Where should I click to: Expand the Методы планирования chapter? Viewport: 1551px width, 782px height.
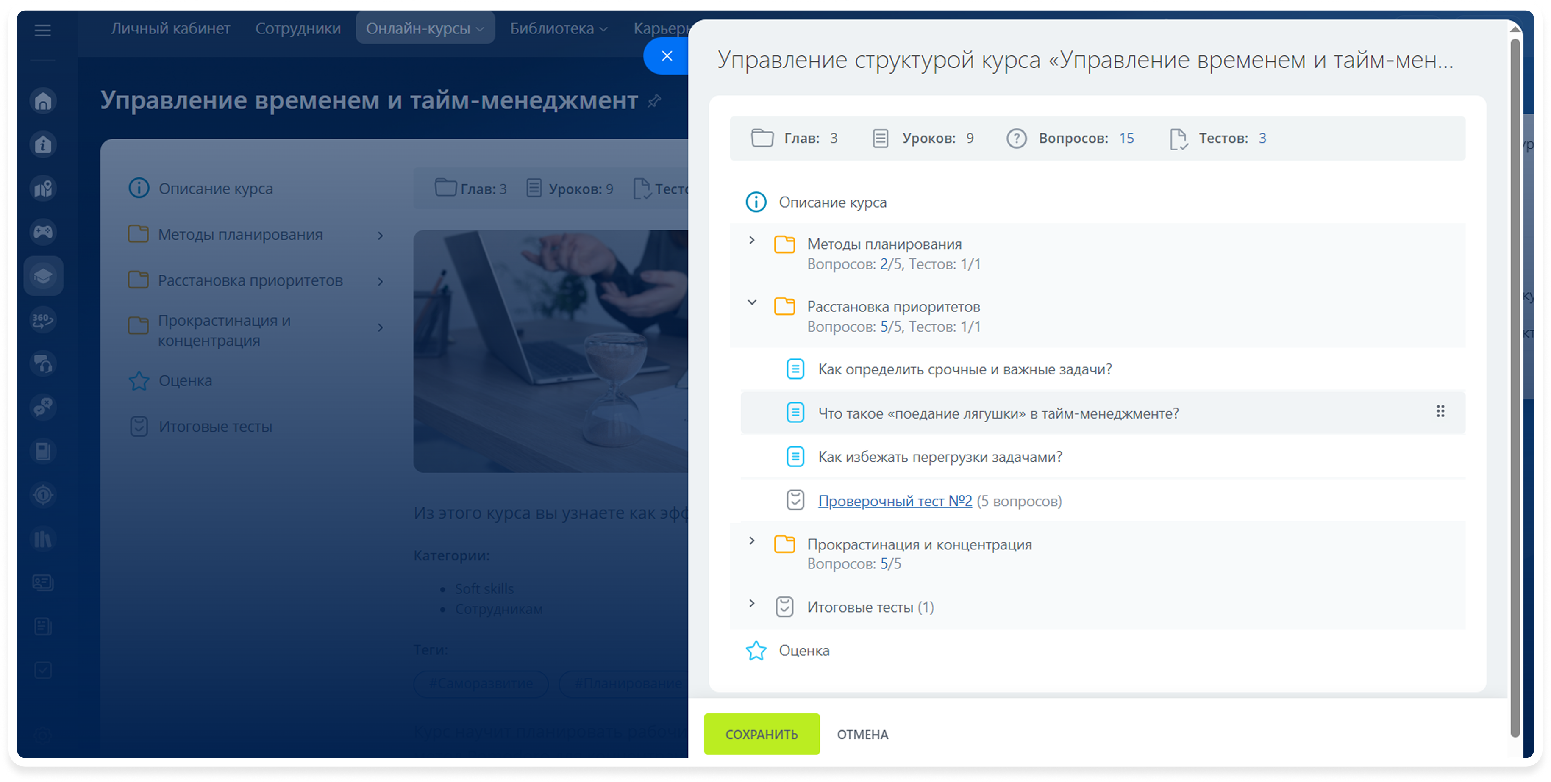[751, 240]
